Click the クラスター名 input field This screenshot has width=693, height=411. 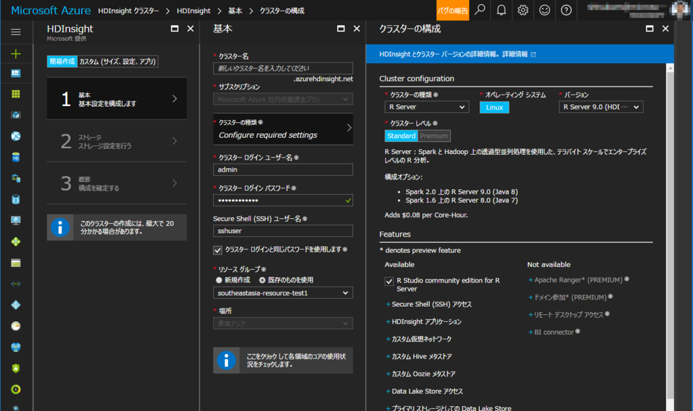point(283,68)
